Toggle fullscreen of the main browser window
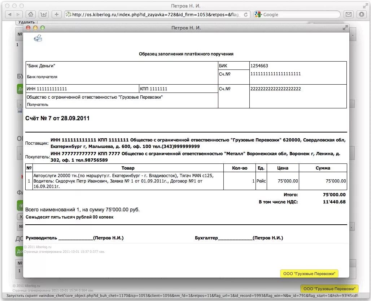Image resolution: width=371 pixels, height=301 pixels. tap(365, 6)
